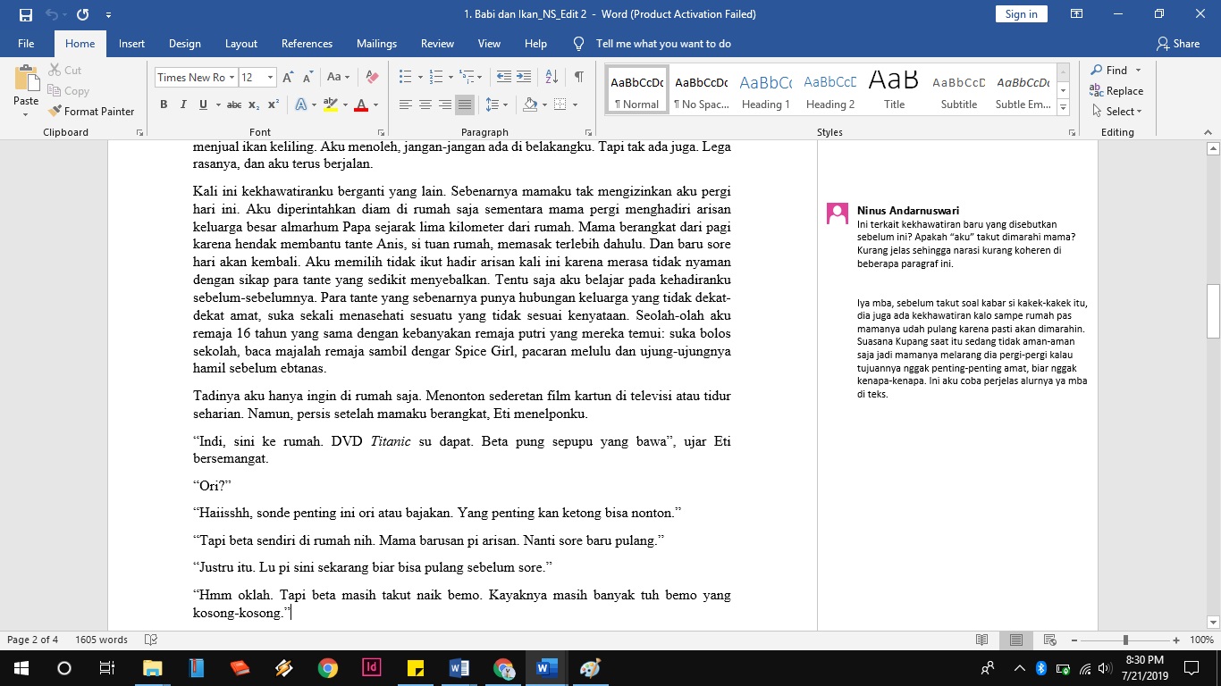Click the Strikethrough text icon
The image size is (1221, 686).
[233, 105]
